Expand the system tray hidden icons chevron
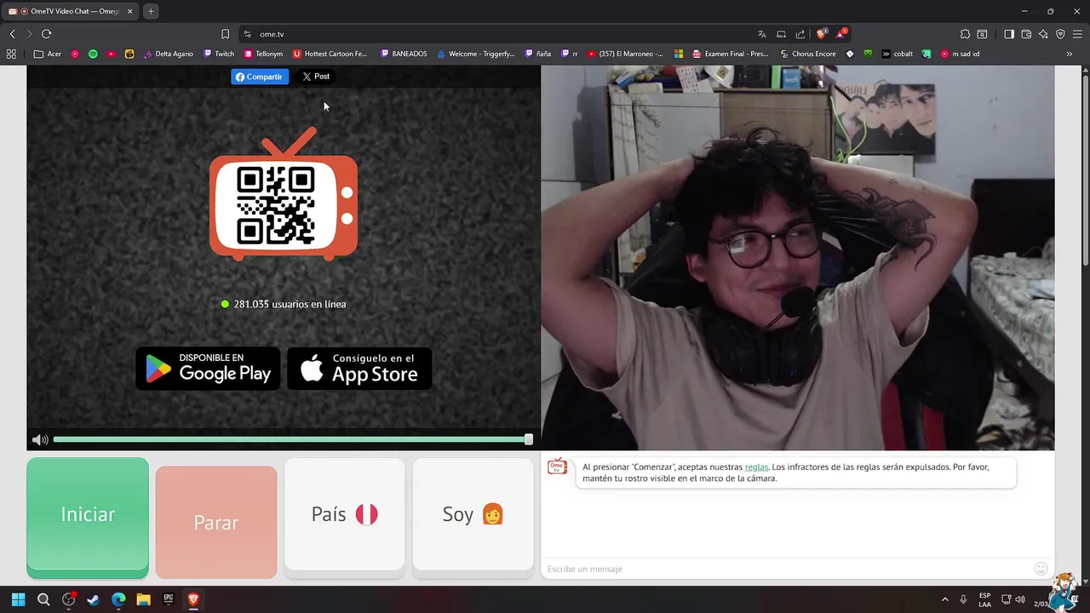 [x=944, y=599]
